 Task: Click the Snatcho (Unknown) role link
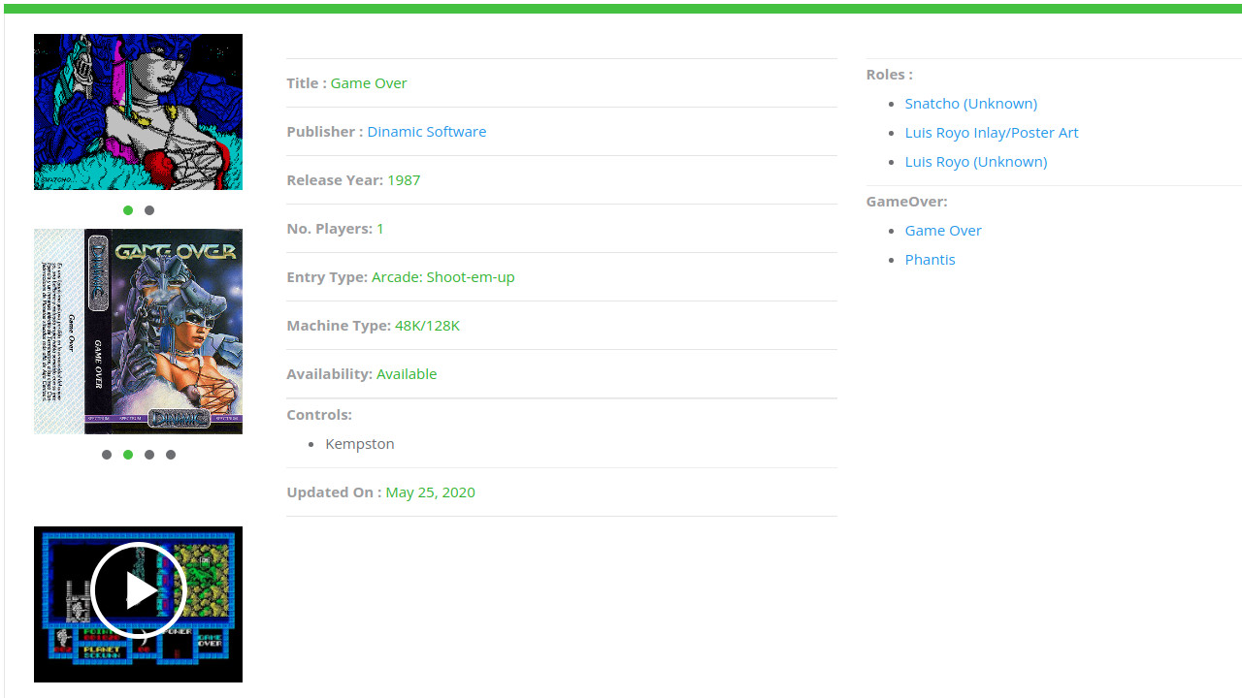point(970,104)
